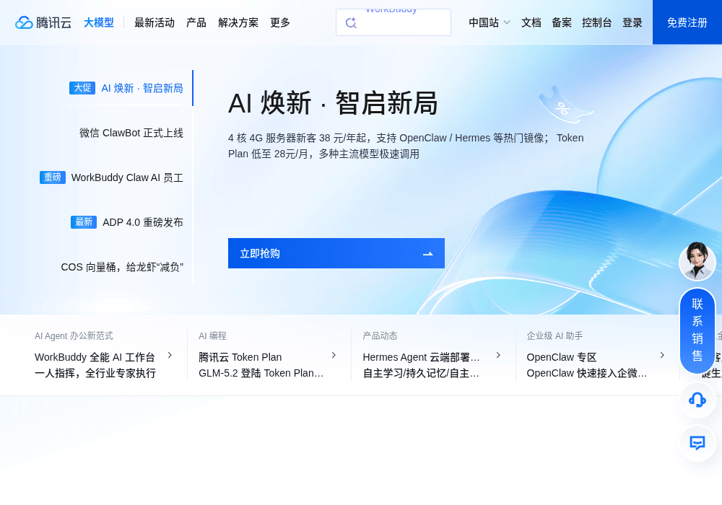Screen dimensions: 722x505
Task: Click the AI Agent 办公新范式 heading
Action: pos(74,335)
